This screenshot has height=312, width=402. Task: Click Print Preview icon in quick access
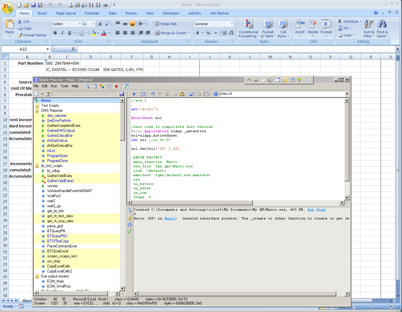pyautogui.click(x=70, y=5)
